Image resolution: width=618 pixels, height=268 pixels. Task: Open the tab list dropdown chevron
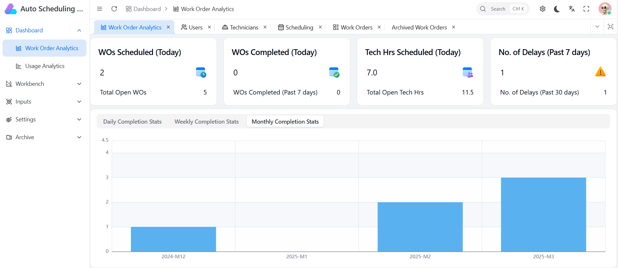(597, 27)
